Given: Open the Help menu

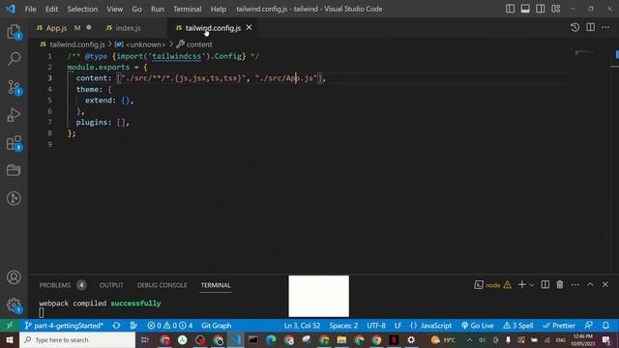Looking at the screenshot, I should tap(219, 9).
